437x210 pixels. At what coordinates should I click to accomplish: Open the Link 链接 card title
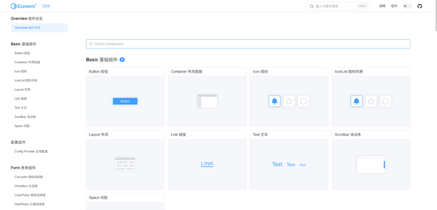click(179, 135)
